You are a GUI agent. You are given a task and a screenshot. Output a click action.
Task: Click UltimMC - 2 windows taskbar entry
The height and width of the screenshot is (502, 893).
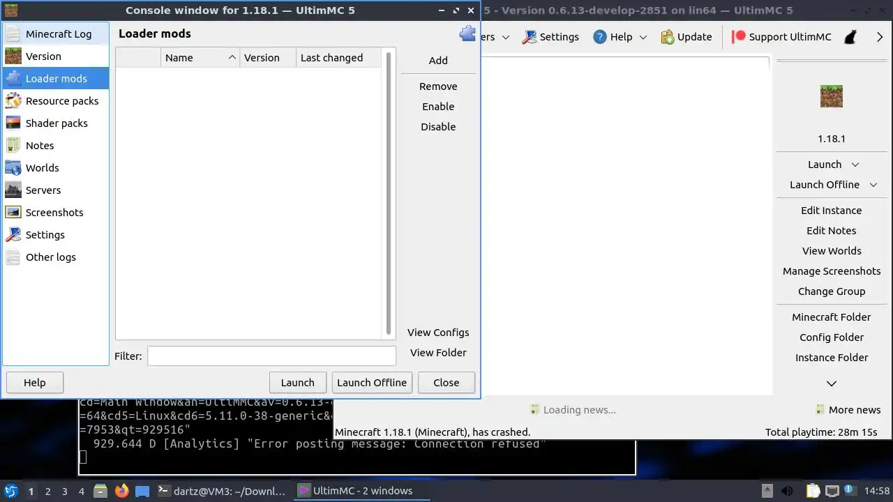coord(363,491)
